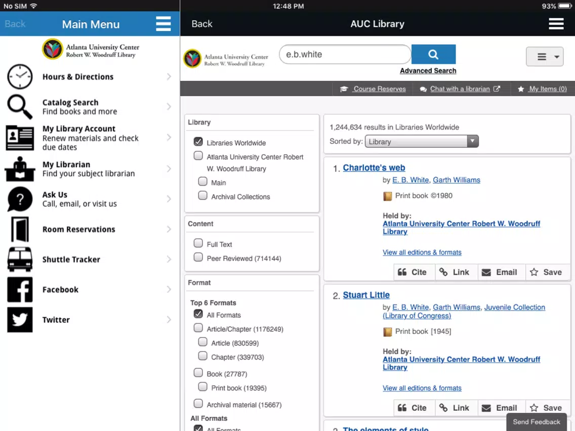Expand the My Library Account chevron
Viewport: 575px width, 431px height.
click(169, 138)
